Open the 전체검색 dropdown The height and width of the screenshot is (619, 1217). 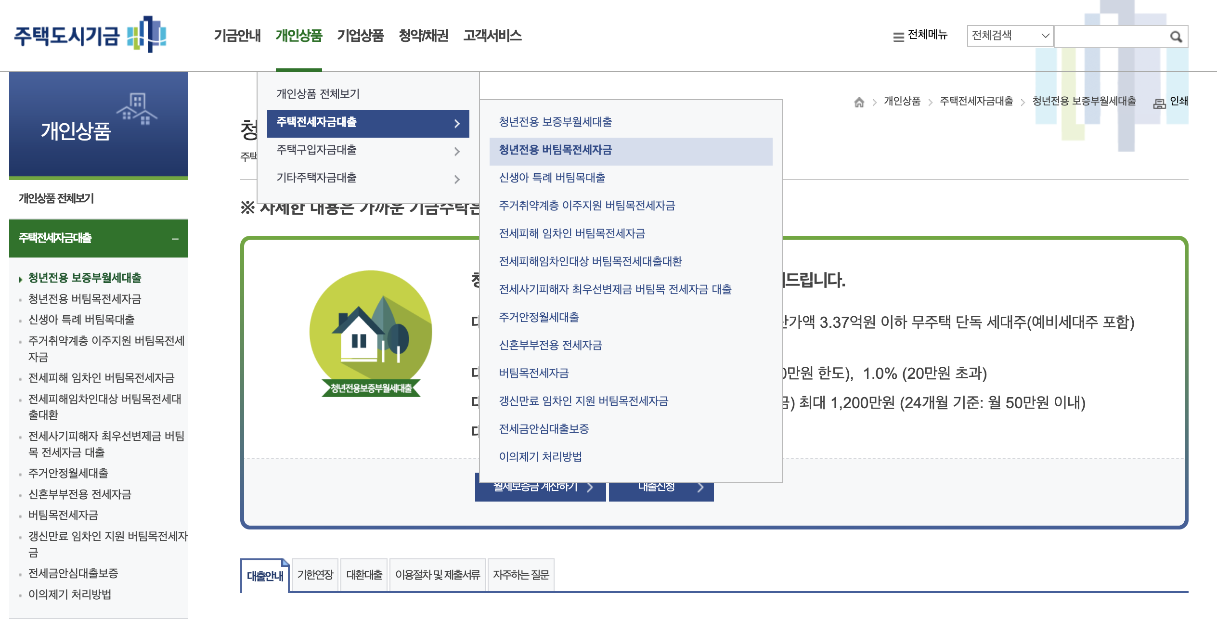[x=1010, y=36]
